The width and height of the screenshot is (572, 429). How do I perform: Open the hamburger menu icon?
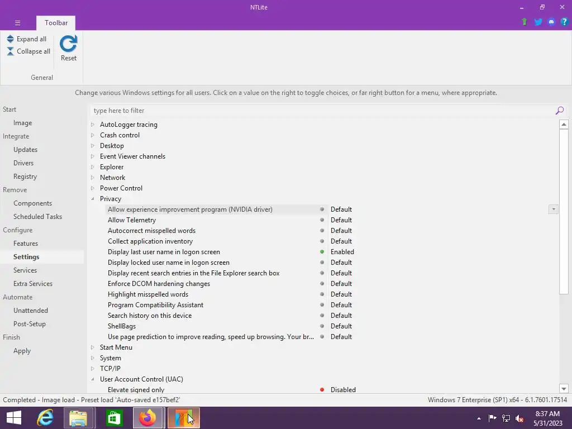point(17,22)
